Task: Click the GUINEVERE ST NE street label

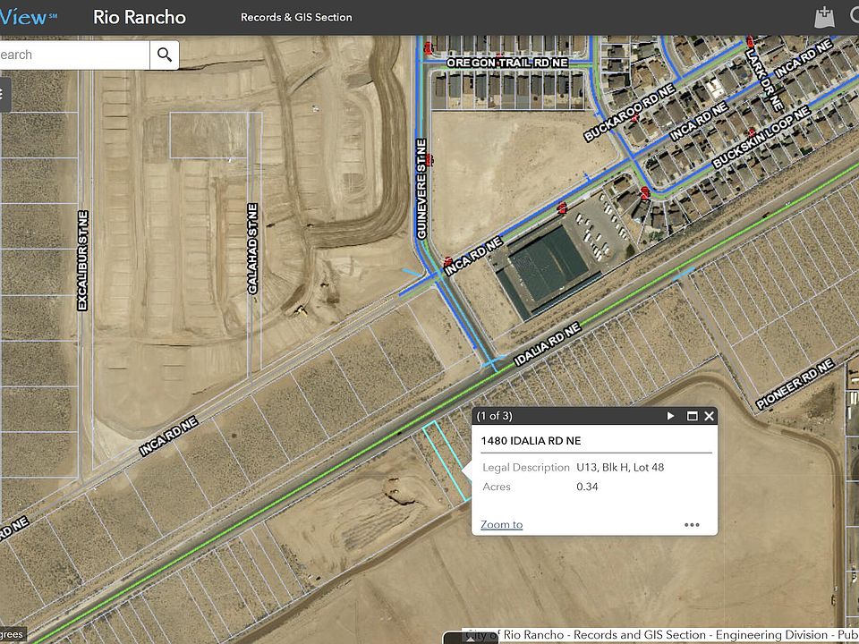Action: click(x=421, y=189)
